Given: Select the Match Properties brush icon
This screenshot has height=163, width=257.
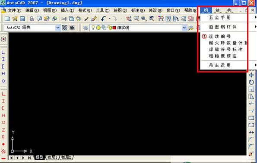Looking at the screenshot, I should click(94, 19).
